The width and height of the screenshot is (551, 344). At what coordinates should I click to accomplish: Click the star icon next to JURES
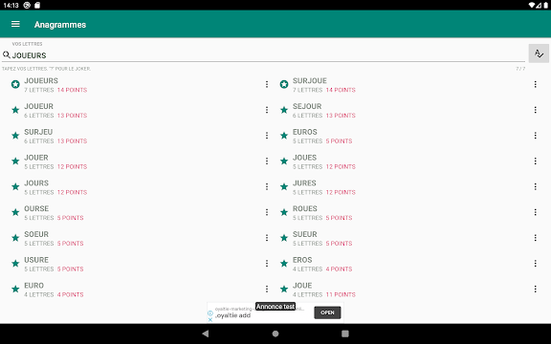(284, 186)
